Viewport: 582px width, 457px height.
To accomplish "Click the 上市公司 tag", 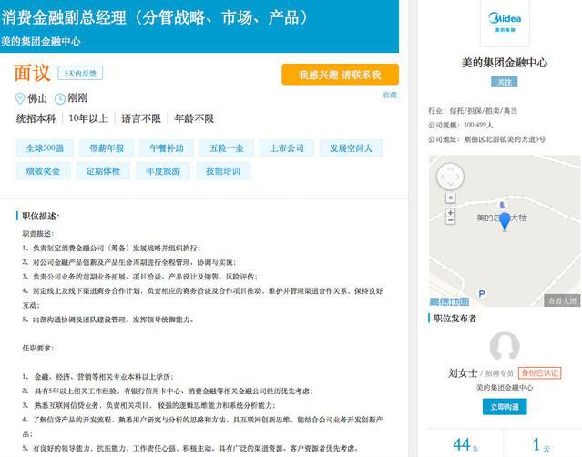I will pyautogui.click(x=287, y=148).
